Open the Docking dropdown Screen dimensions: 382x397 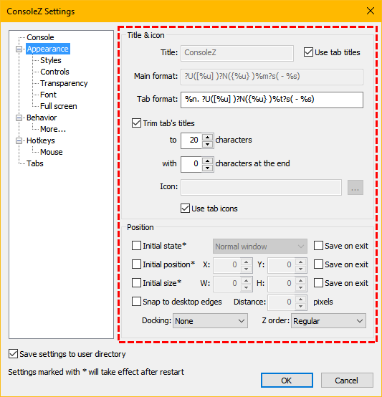210,321
